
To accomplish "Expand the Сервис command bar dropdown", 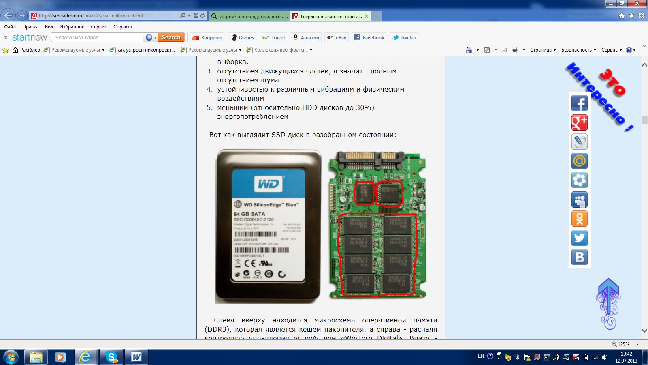I will [x=612, y=50].
